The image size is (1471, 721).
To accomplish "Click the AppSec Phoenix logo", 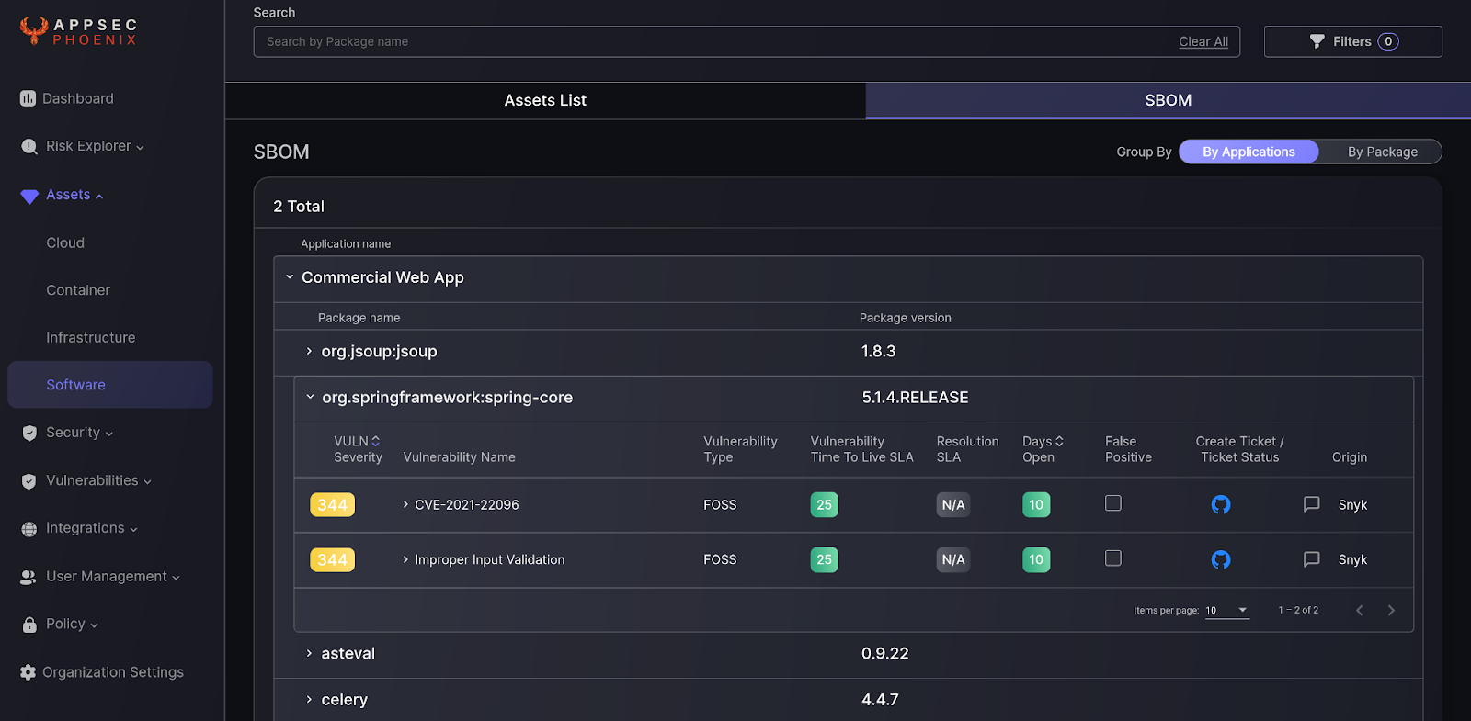I will 79,31.
